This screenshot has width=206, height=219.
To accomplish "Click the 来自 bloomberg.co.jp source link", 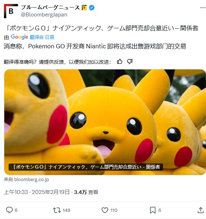I will [x=26, y=180].
